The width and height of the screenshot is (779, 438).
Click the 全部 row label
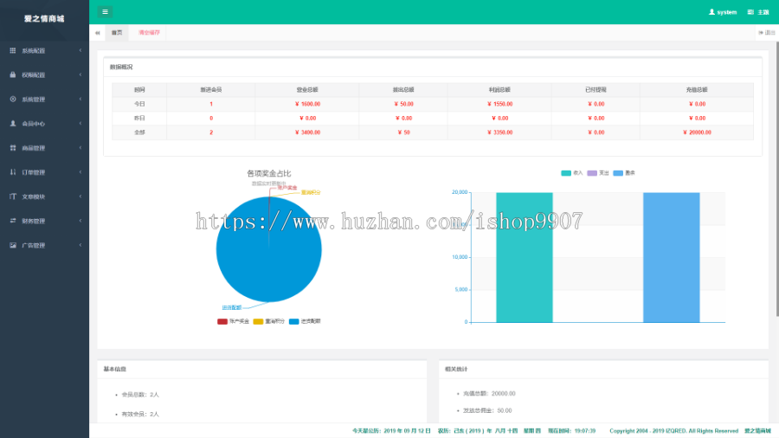tap(139, 132)
